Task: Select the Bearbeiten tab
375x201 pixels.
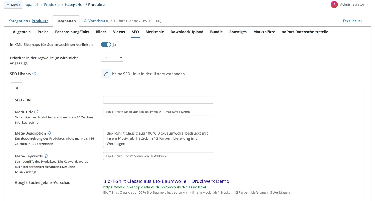Action: coord(66,21)
